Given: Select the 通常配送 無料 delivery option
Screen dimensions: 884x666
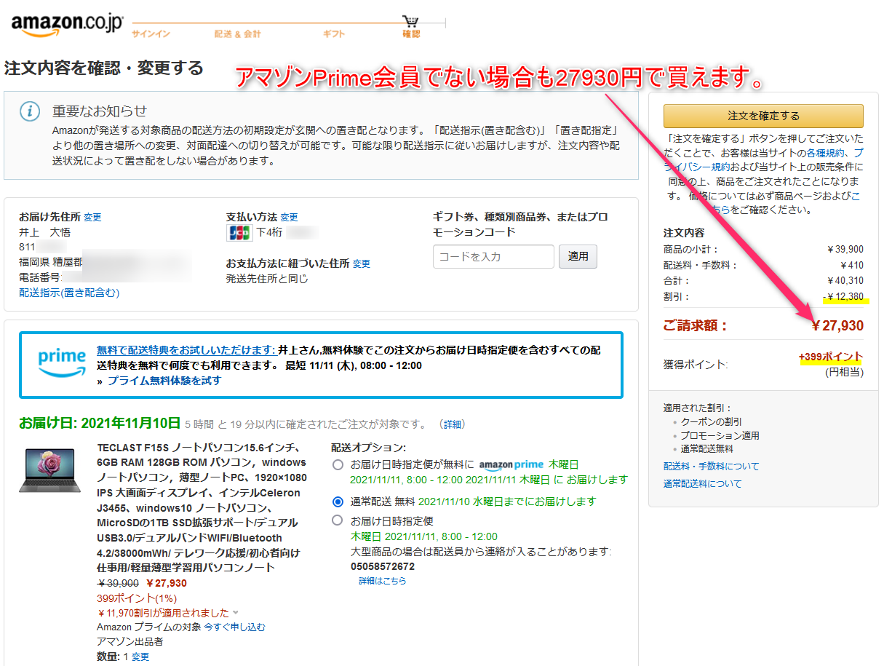Looking at the screenshot, I should pos(337,502).
